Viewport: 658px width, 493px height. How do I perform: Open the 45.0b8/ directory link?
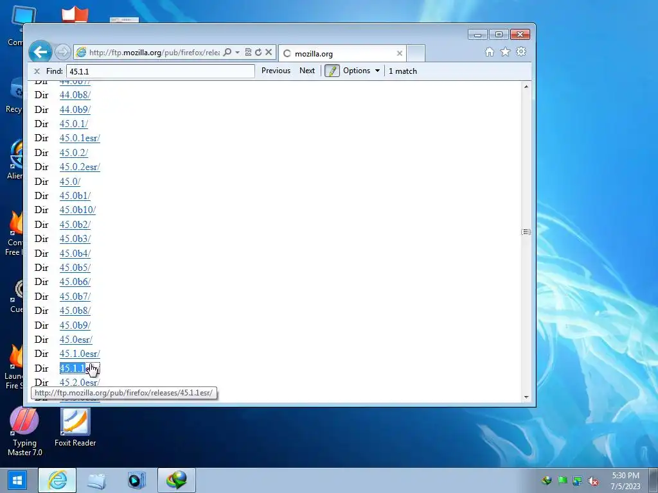click(75, 311)
